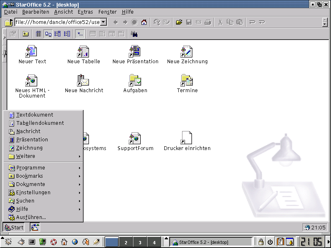This screenshot has width=331, height=248.
Task: Expand the Weitere submenu
Action: click(x=43, y=156)
